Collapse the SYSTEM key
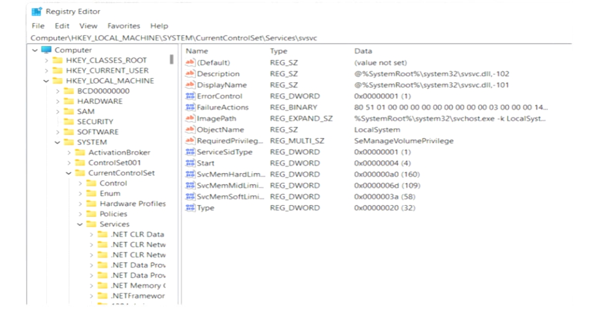The height and width of the screenshot is (310, 592). [x=57, y=142]
